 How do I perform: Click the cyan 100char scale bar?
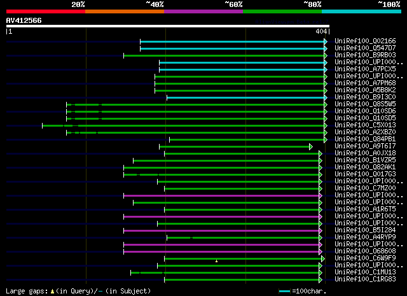point(284,292)
